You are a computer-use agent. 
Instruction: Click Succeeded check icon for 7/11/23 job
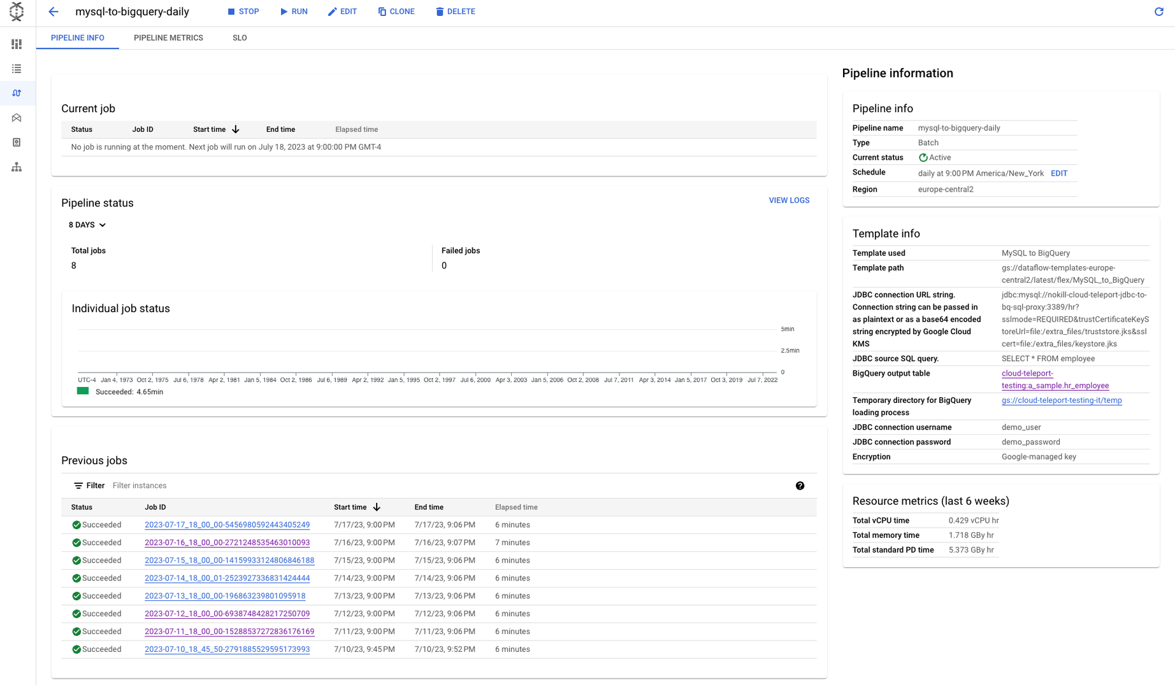(x=76, y=632)
